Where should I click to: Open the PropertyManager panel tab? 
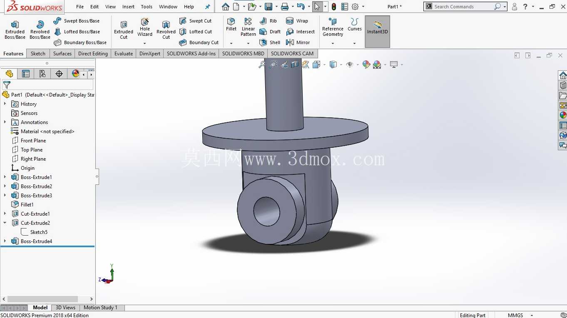click(26, 74)
